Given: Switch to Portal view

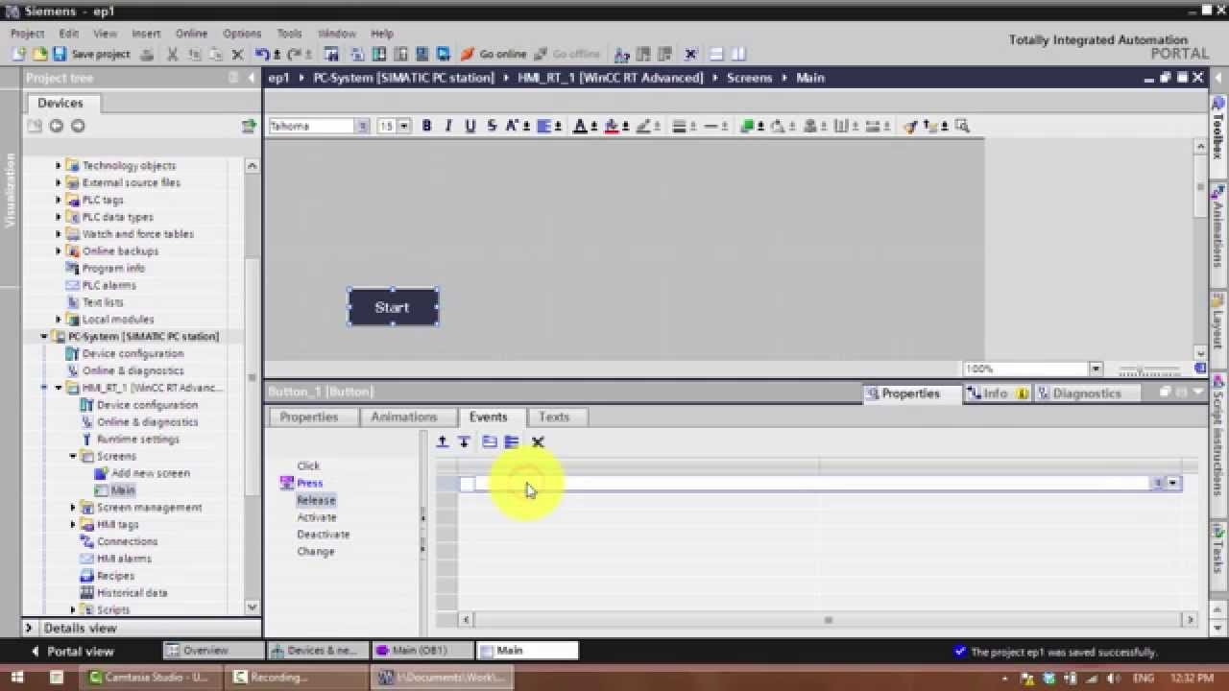Looking at the screenshot, I should (73, 651).
